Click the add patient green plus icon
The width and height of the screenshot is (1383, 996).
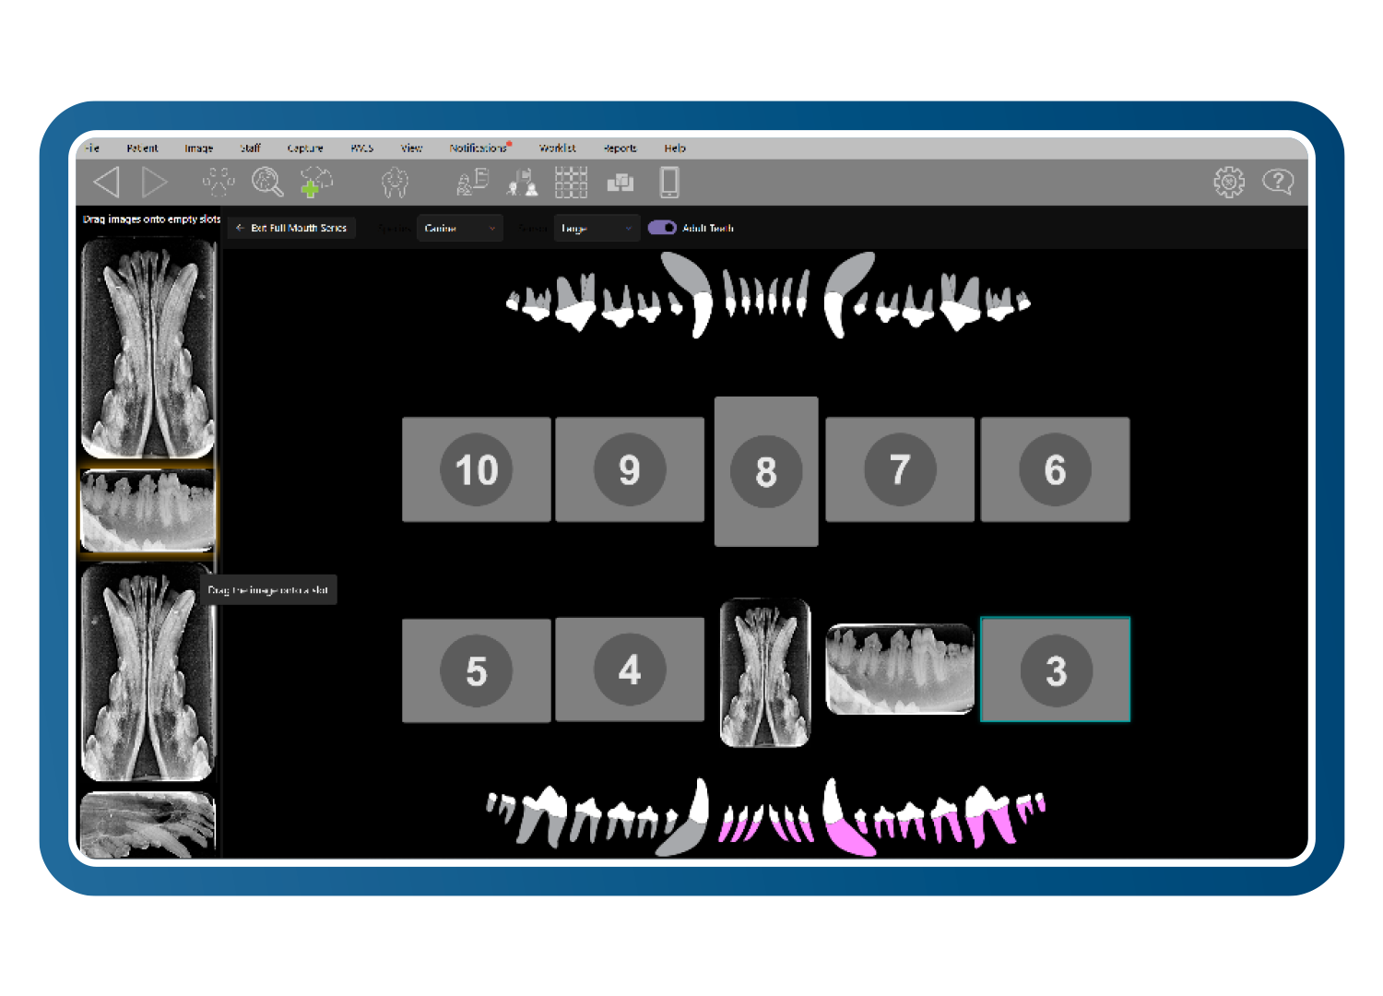tap(315, 182)
